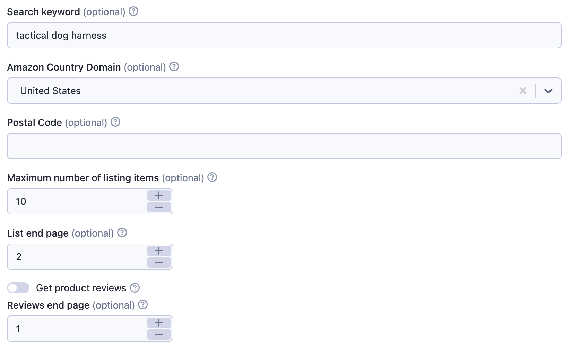Click help icon next to Search keyword
Viewport: 572px width, 348px height.
pos(133,11)
